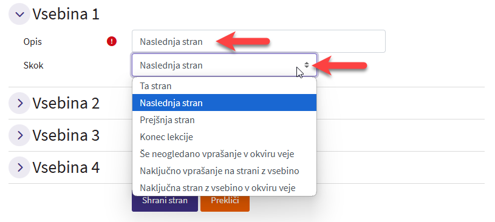
Task: Open the 'Vsebina 2' section heading
Action: tap(66, 103)
